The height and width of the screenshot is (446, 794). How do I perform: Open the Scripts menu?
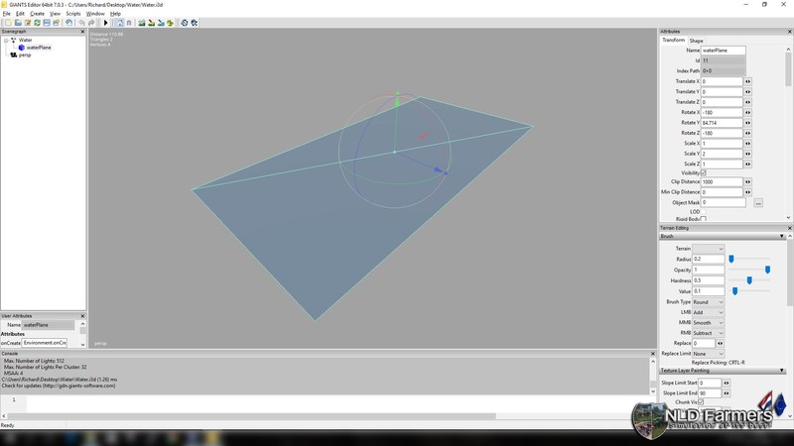pos(73,14)
